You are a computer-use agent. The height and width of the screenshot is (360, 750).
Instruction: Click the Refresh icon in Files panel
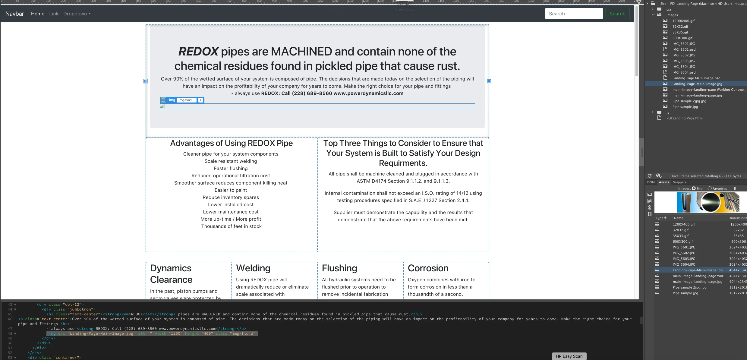click(650, 176)
